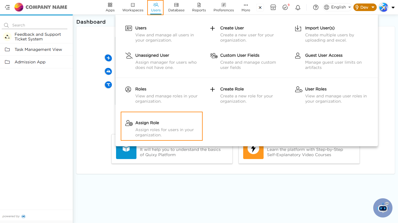Click the marketplace store icon
The image size is (398, 223).
coord(273,8)
